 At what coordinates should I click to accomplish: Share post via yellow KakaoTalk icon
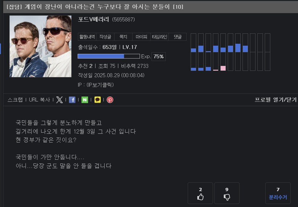pos(97,100)
